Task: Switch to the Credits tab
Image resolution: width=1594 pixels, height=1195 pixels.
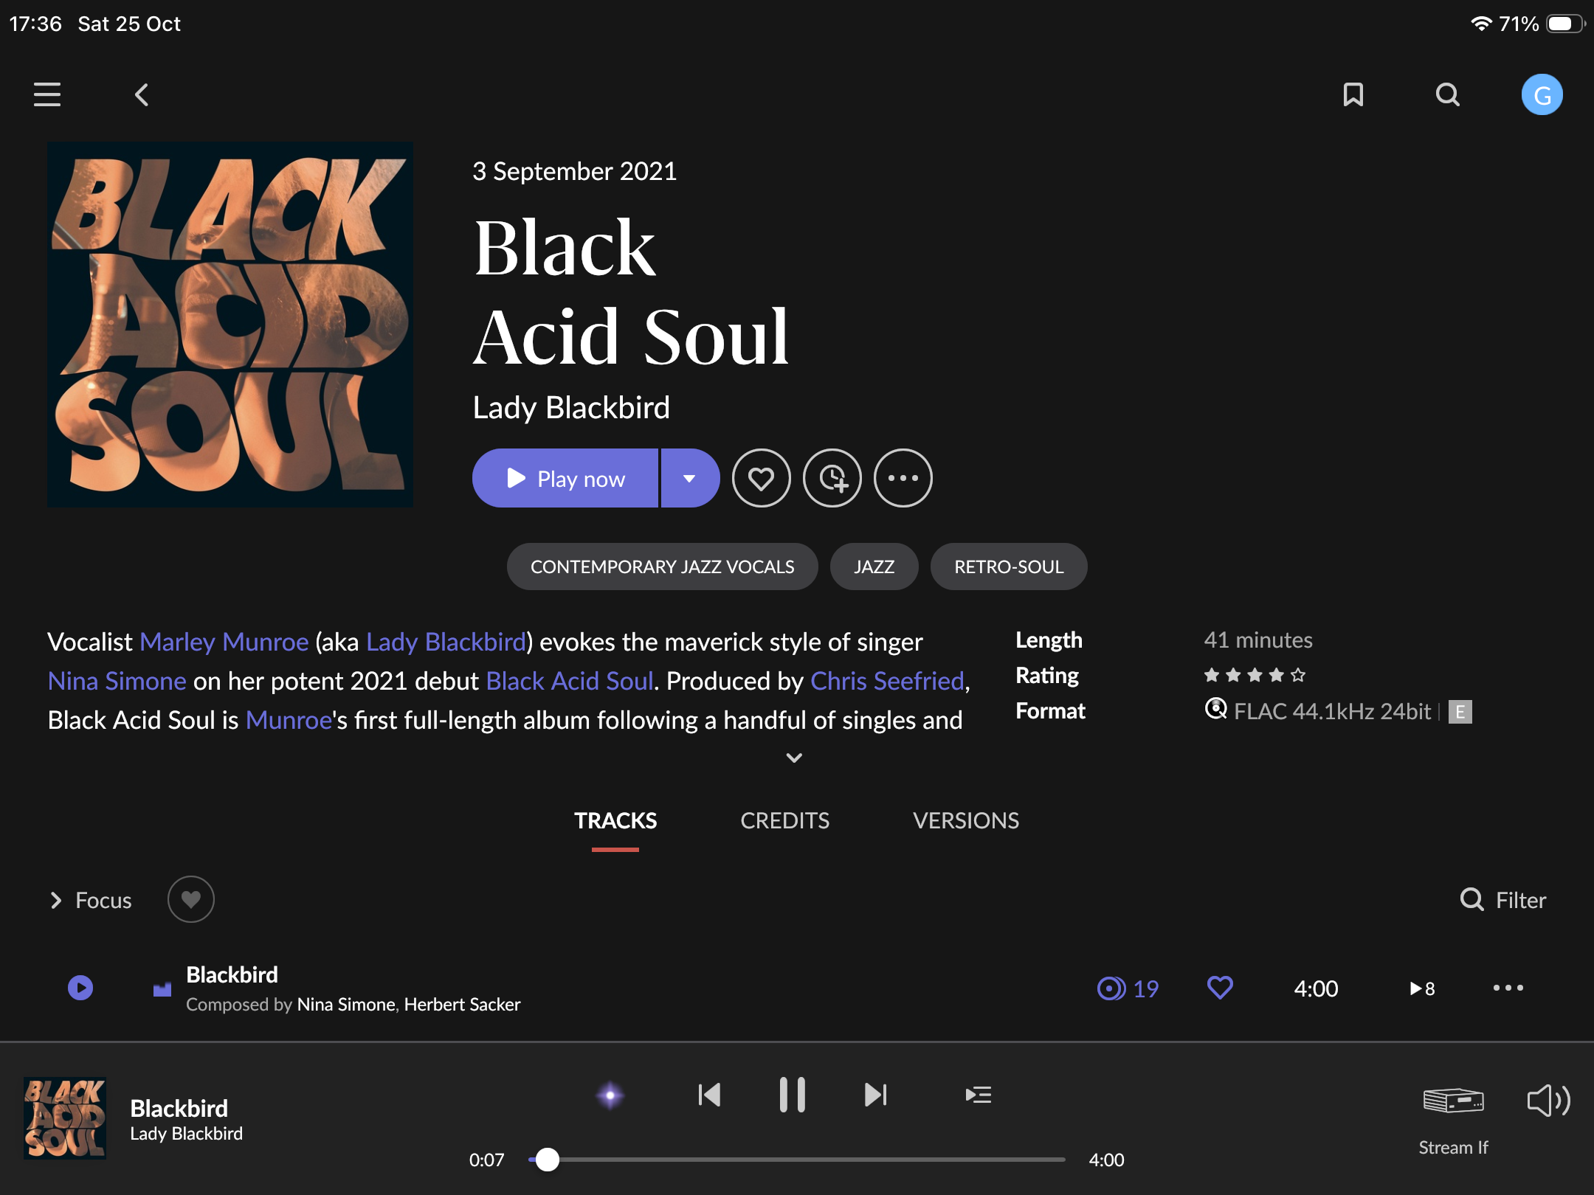Action: (x=784, y=820)
